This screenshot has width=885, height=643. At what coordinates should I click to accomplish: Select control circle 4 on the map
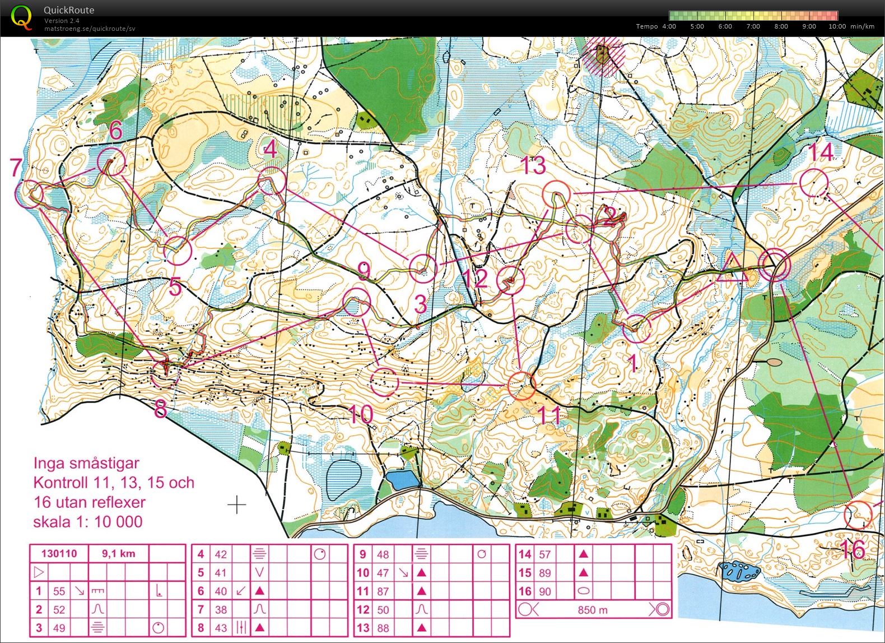(272, 181)
